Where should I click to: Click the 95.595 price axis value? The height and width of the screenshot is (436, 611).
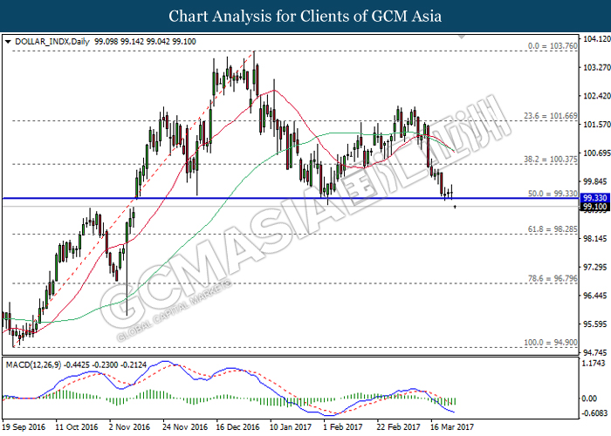pyautogui.click(x=594, y=324)
